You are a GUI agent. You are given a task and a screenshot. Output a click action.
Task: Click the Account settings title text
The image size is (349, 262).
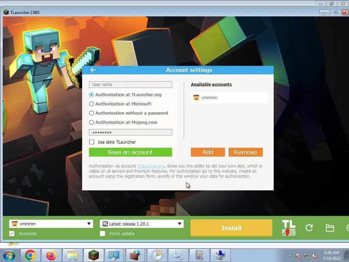(189, 70)
